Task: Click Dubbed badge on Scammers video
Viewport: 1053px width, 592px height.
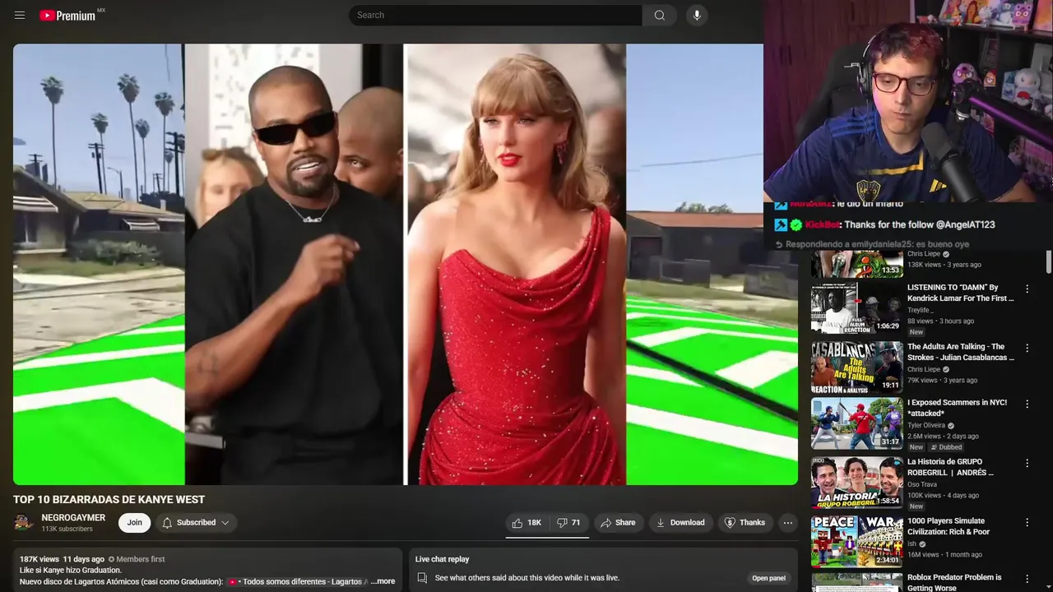Action: coord(946,447)
